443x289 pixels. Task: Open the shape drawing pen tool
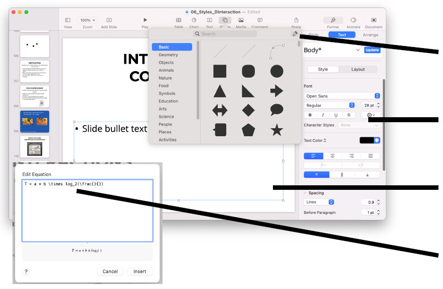pos(296,33)
